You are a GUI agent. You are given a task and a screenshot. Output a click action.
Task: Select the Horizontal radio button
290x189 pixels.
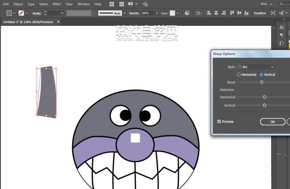point(239,75)
